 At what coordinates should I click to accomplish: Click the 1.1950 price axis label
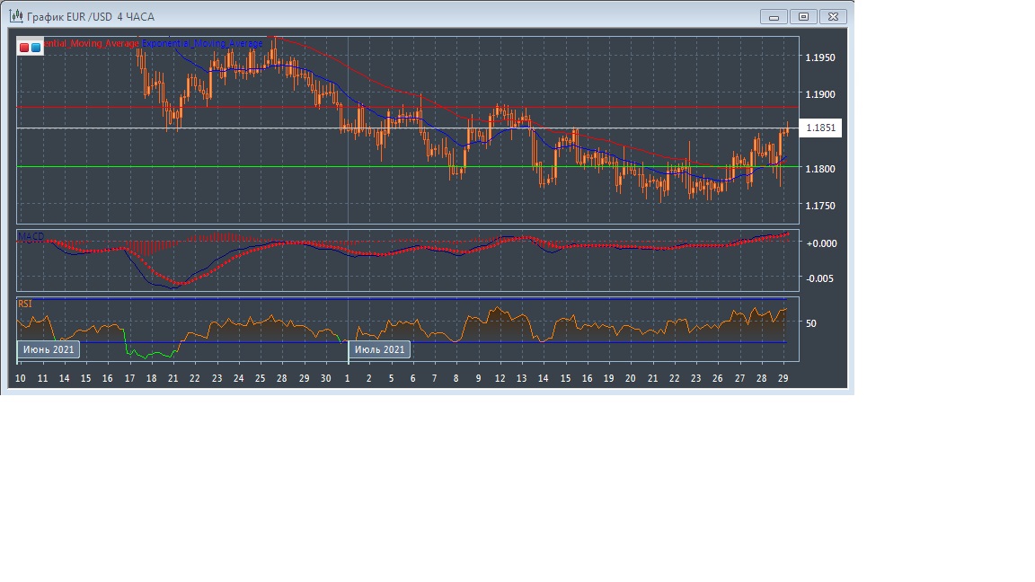click(x=820, y=57)
